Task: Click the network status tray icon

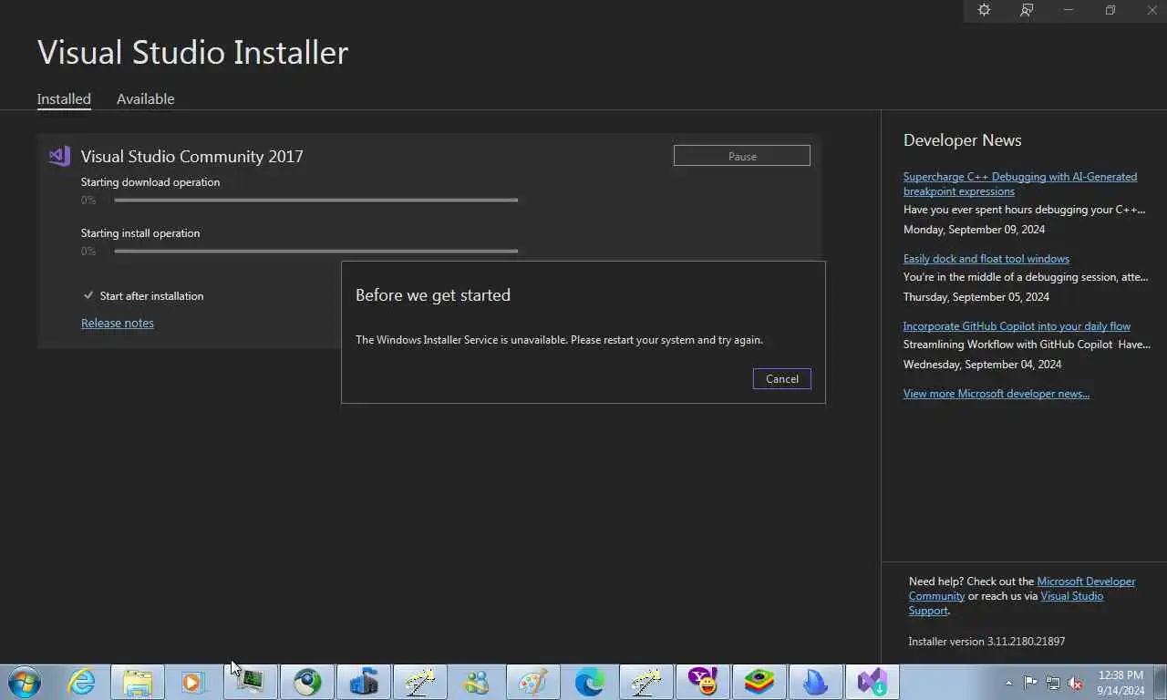Action: (1053, 682)
